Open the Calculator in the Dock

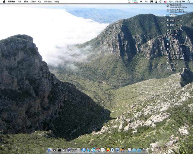(x=79, y=150)
